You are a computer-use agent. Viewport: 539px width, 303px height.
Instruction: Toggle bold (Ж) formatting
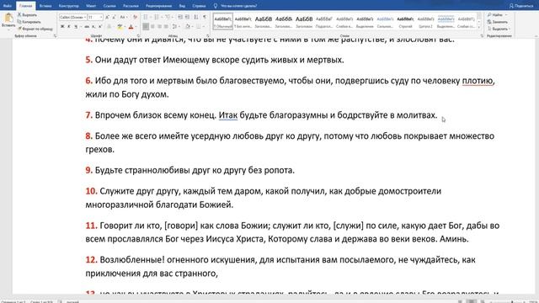(62, 26)
